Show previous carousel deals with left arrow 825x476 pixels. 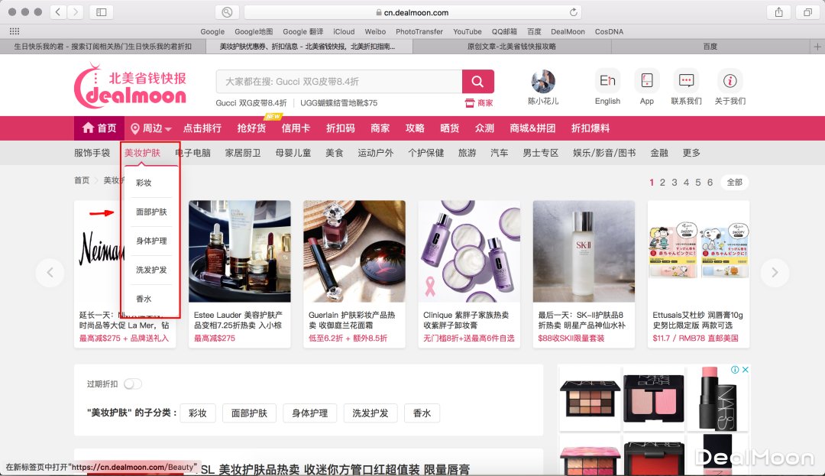click(50, 272)
